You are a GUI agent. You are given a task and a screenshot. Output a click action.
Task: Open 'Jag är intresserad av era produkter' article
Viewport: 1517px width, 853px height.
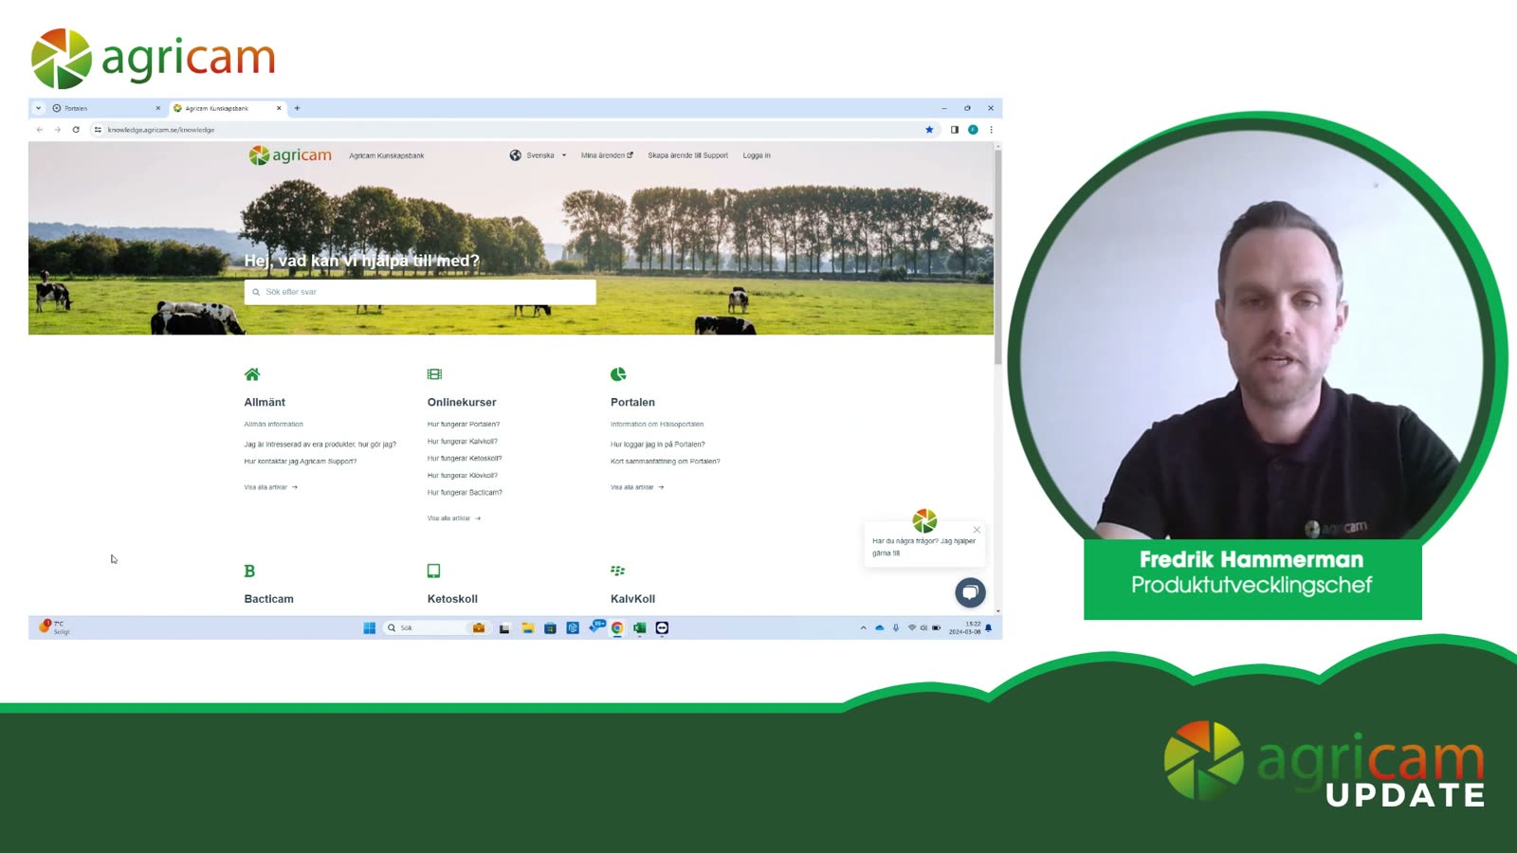coord(320,445)
